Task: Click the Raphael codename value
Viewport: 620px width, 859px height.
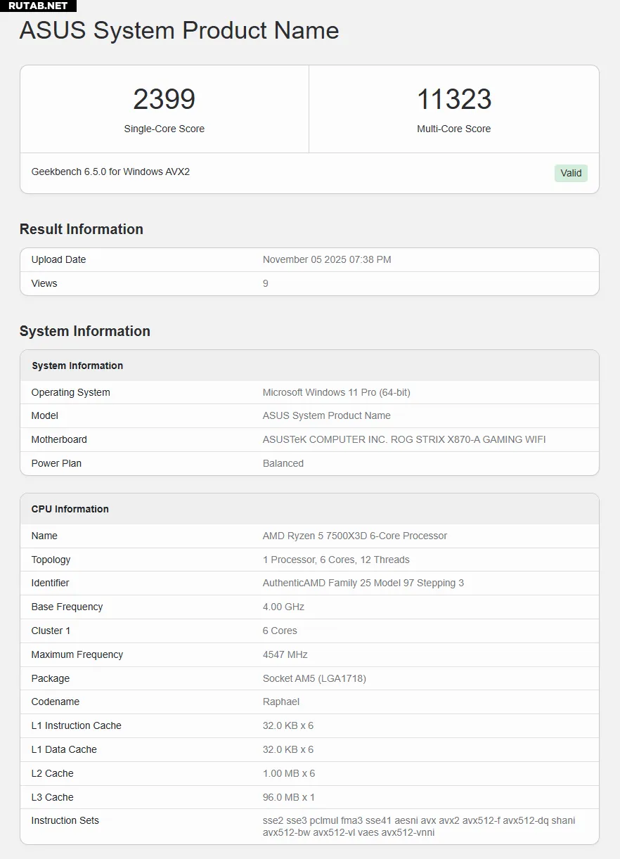Action: click(x=281, y=702)
